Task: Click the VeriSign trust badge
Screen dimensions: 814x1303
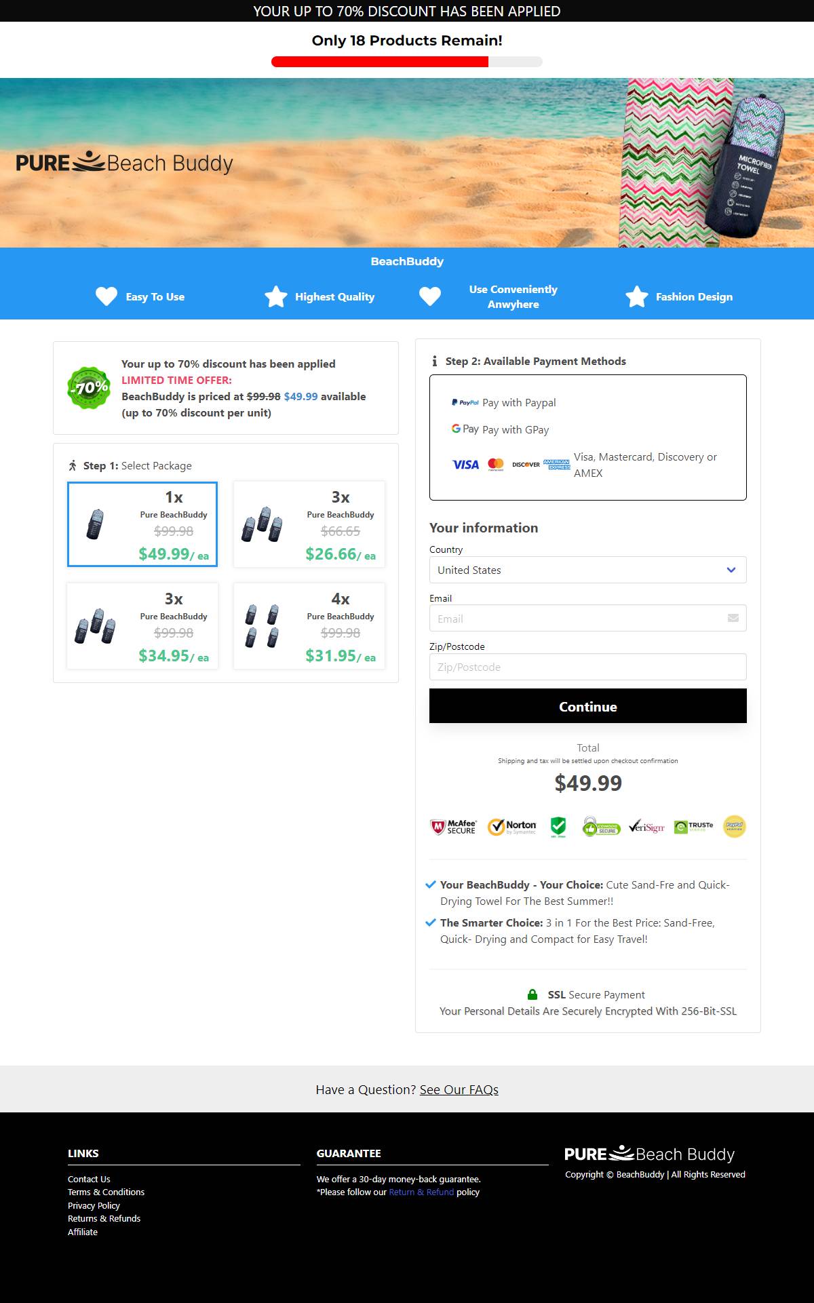Action: pyautogui.click(x=646, y=826)
